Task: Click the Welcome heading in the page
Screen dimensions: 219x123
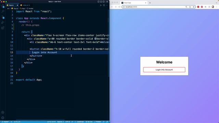Action: click(x=164, y=62)
